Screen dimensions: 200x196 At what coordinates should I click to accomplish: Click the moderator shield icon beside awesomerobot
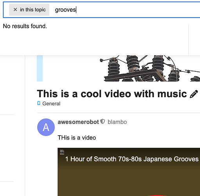tap(103, 122)
